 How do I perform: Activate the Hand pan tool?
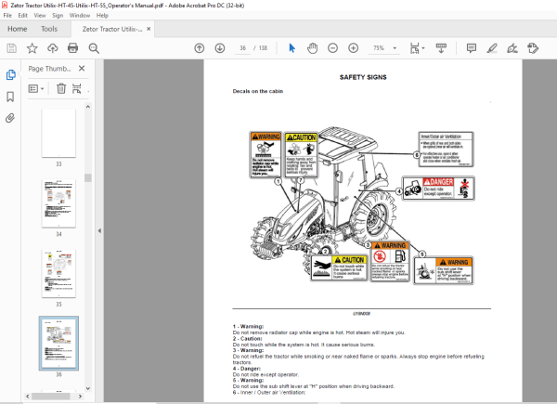(x=312, y=48)
